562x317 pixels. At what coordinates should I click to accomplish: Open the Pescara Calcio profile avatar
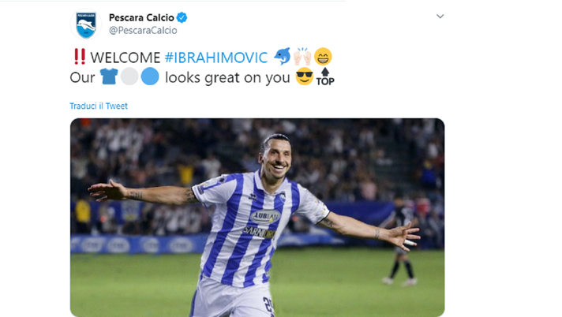pyautogui.click(x=86, y=24)
